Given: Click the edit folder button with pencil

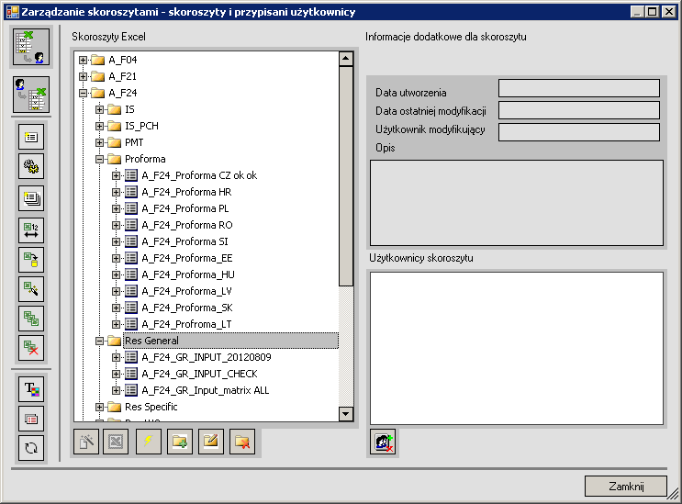Looking at the screenshot, I should pos(211,442).
